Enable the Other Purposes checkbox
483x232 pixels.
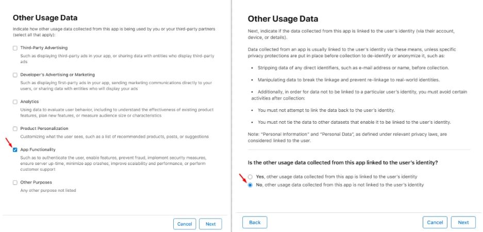point(15,183)
